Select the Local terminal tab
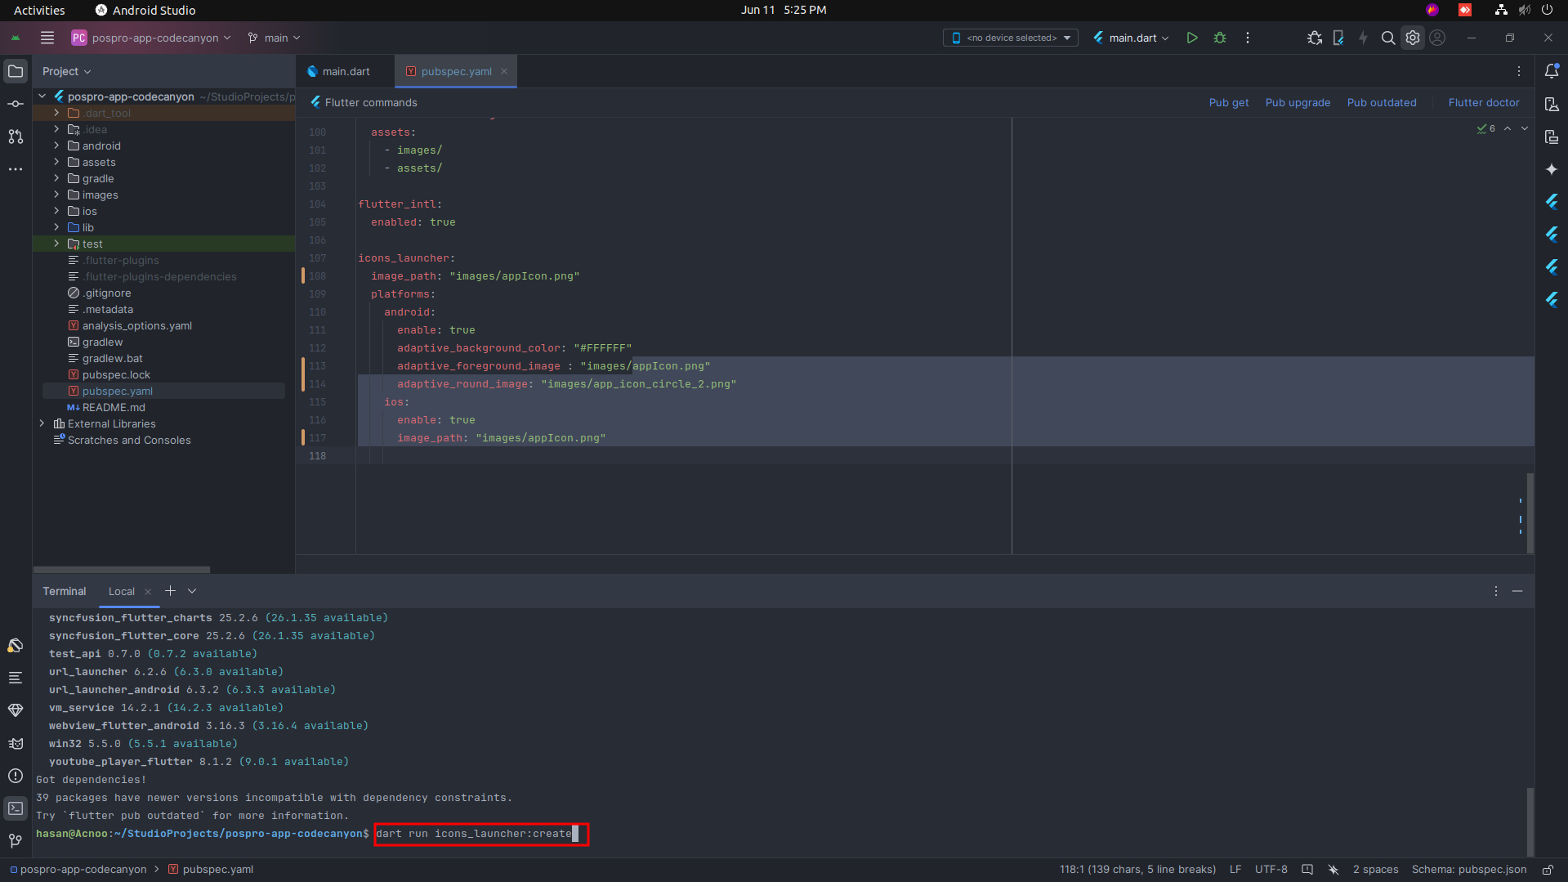 tap(122, 591)
